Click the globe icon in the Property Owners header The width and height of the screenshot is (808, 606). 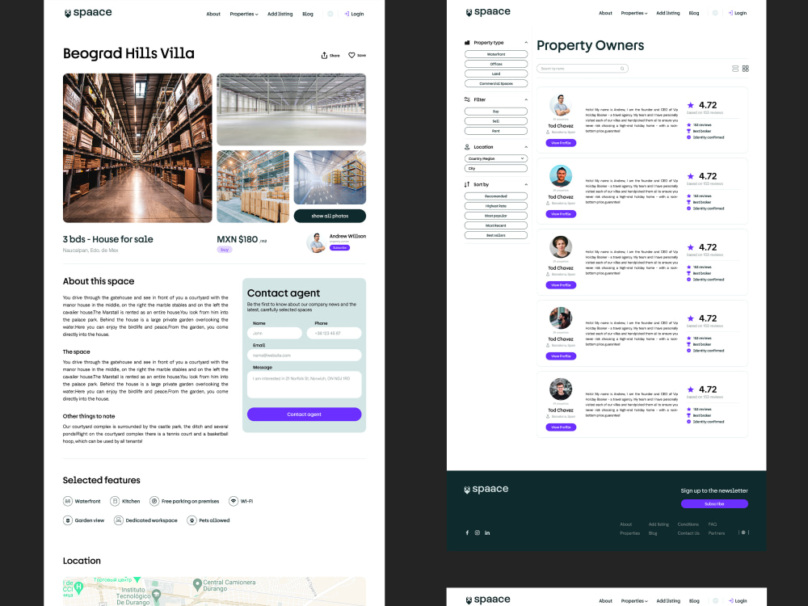click(715, 13)
